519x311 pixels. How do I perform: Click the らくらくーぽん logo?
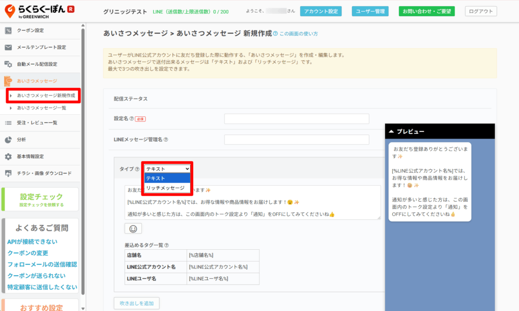[40, 11]
